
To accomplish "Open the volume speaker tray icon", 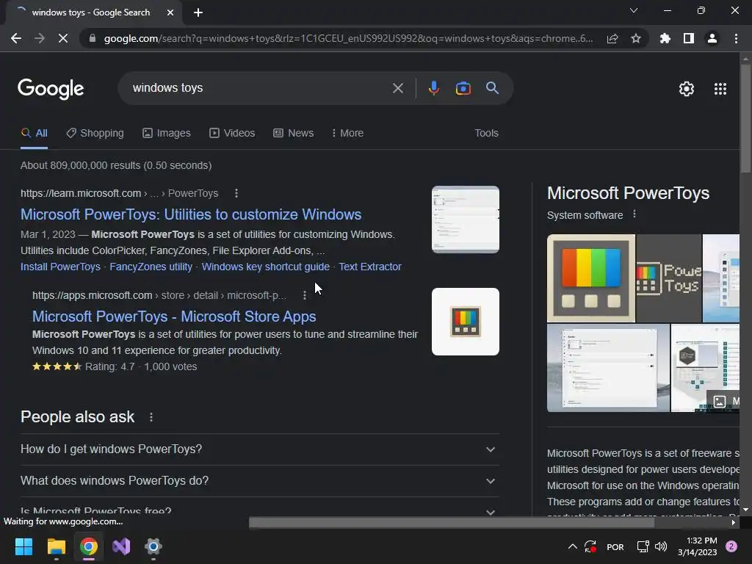I will [661, 546].
